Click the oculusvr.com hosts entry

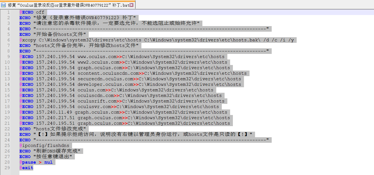119,107
